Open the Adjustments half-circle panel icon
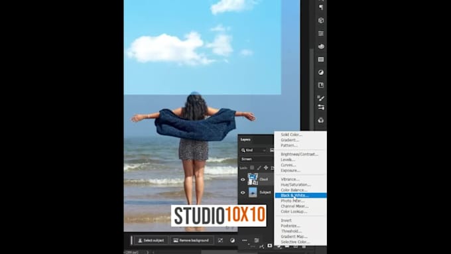 click(x=321, y=72)
